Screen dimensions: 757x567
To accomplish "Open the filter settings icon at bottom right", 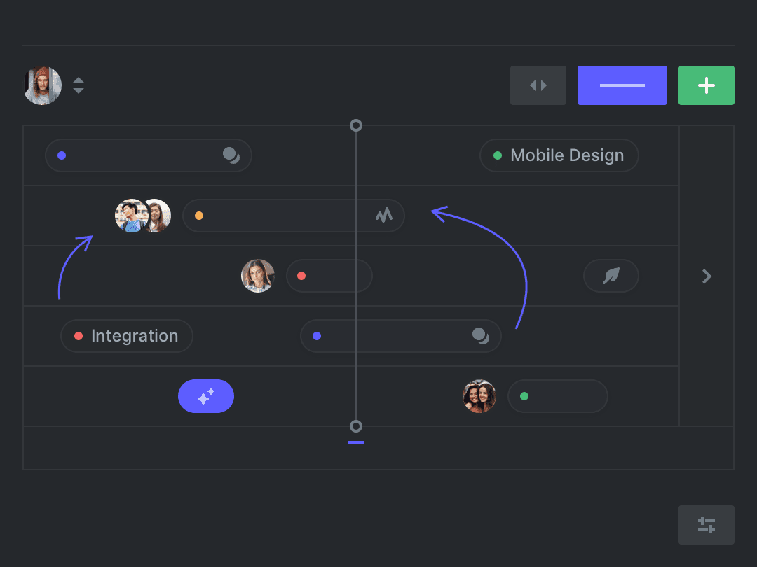I will tap(706, 524).
